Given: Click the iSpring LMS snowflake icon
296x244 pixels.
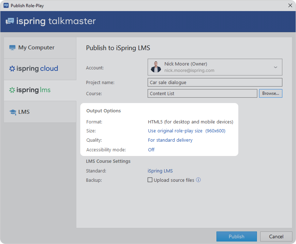Looking at the screenshot, I should (12, 90).
